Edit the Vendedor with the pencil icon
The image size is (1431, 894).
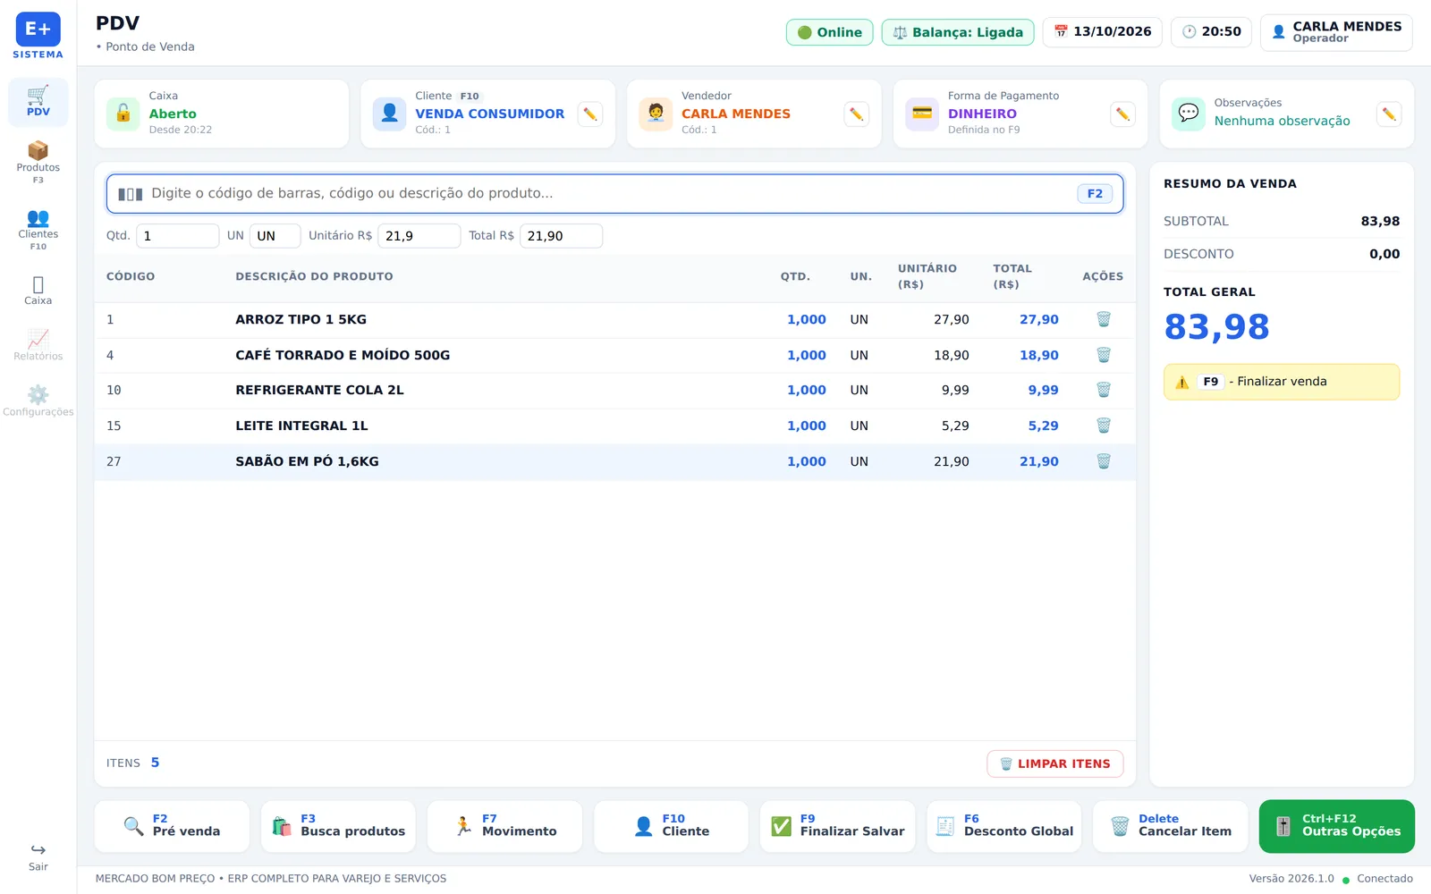[856, 114]
